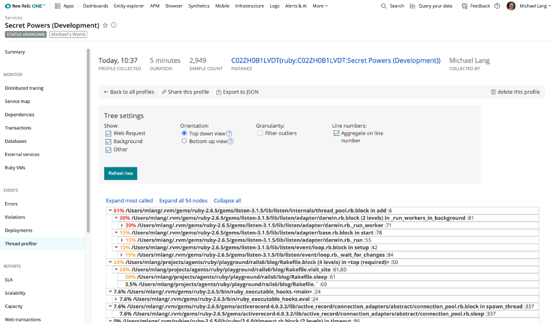The height and width of the screenshot is (322, 553).
Task: Expand the 7.6% ruby_executable_hooks.eval node
Action: (x=116, y=299)
